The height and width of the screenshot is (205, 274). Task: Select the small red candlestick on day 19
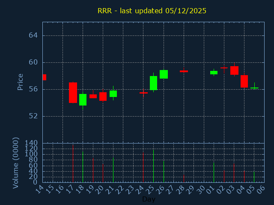point(93,97)
